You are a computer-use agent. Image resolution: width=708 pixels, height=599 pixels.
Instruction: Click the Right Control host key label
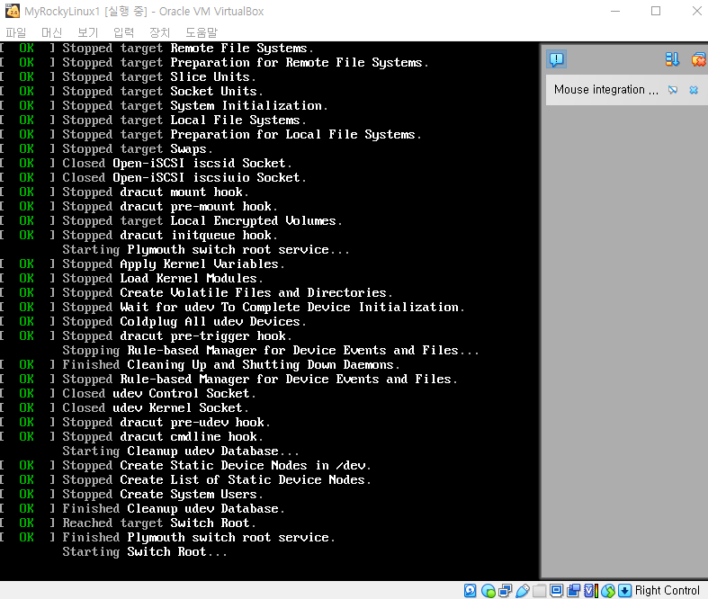click(x=667, y=590)
